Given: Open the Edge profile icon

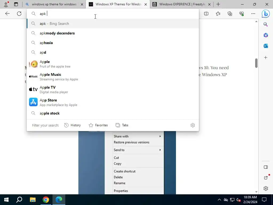Looking at the screenshot, I should (x=6, y=4).
